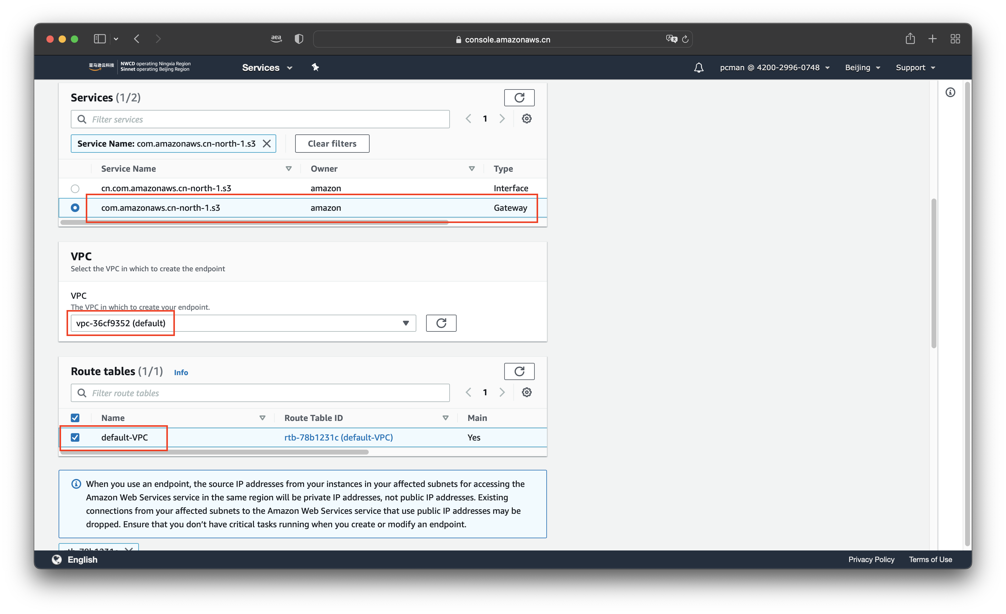Open the notifications bell
1006x614 pixels.
pos(699,68)
